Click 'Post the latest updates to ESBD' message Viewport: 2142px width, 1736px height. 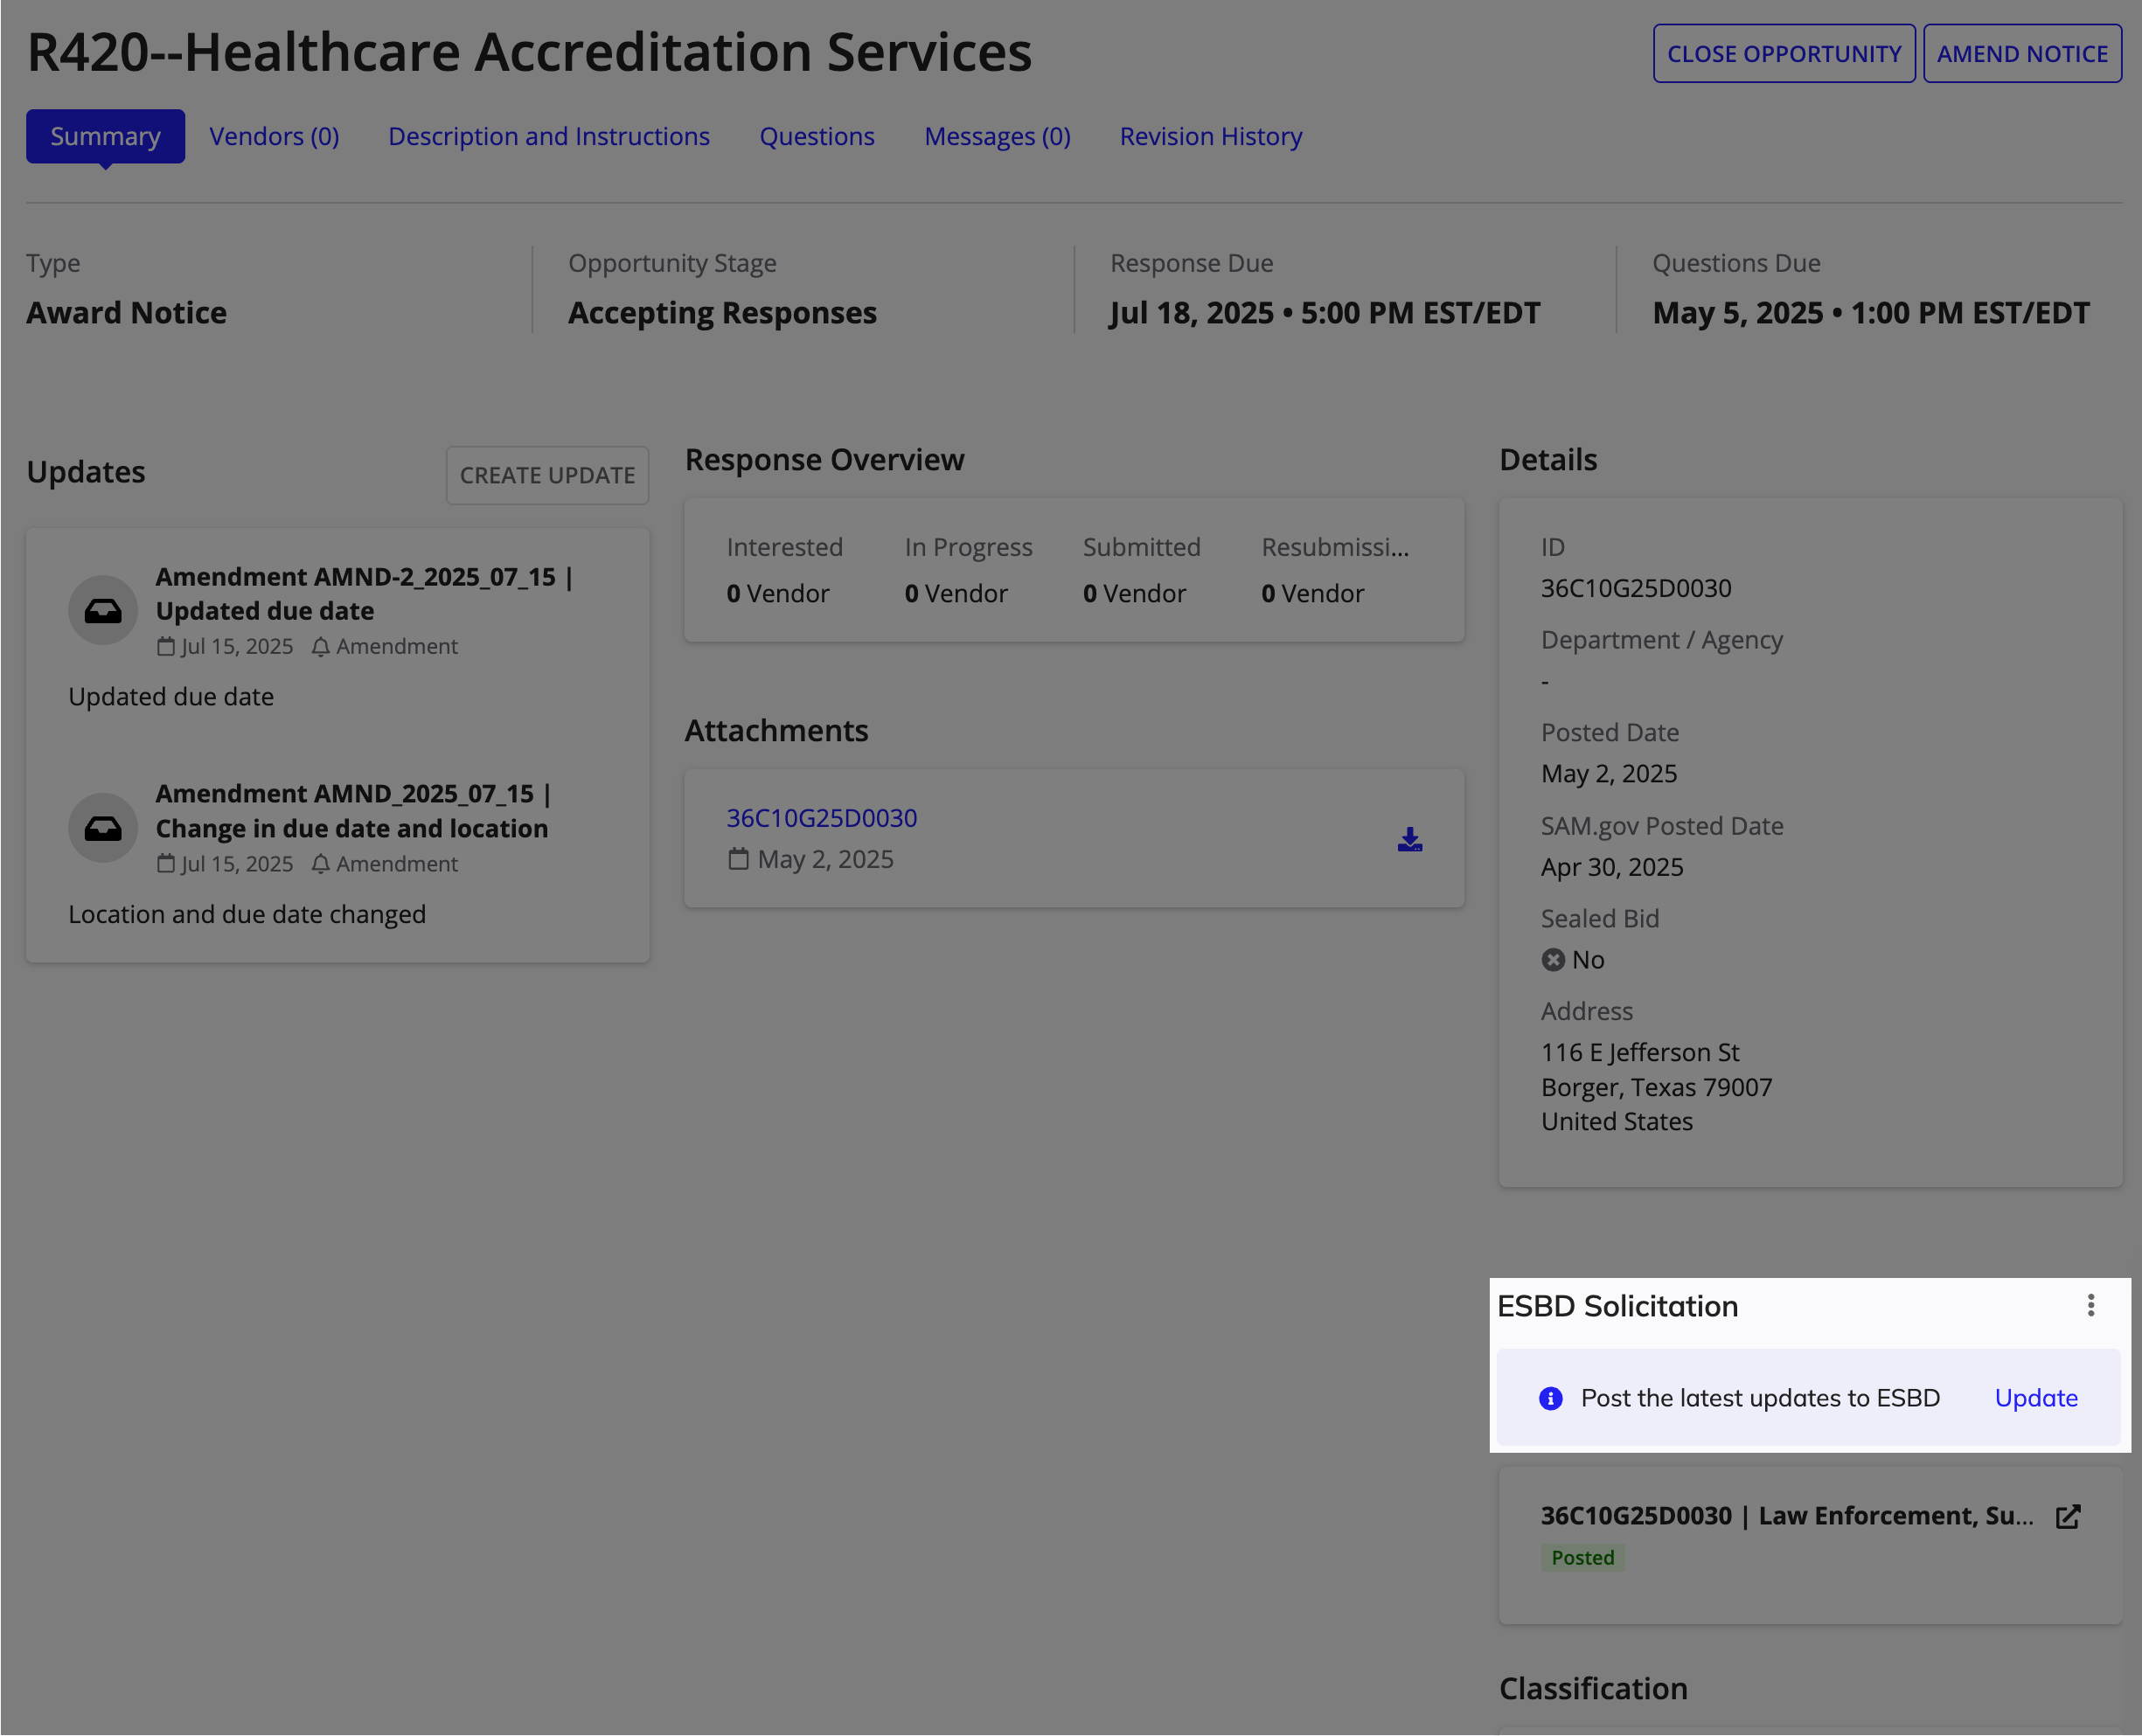1760,1398
